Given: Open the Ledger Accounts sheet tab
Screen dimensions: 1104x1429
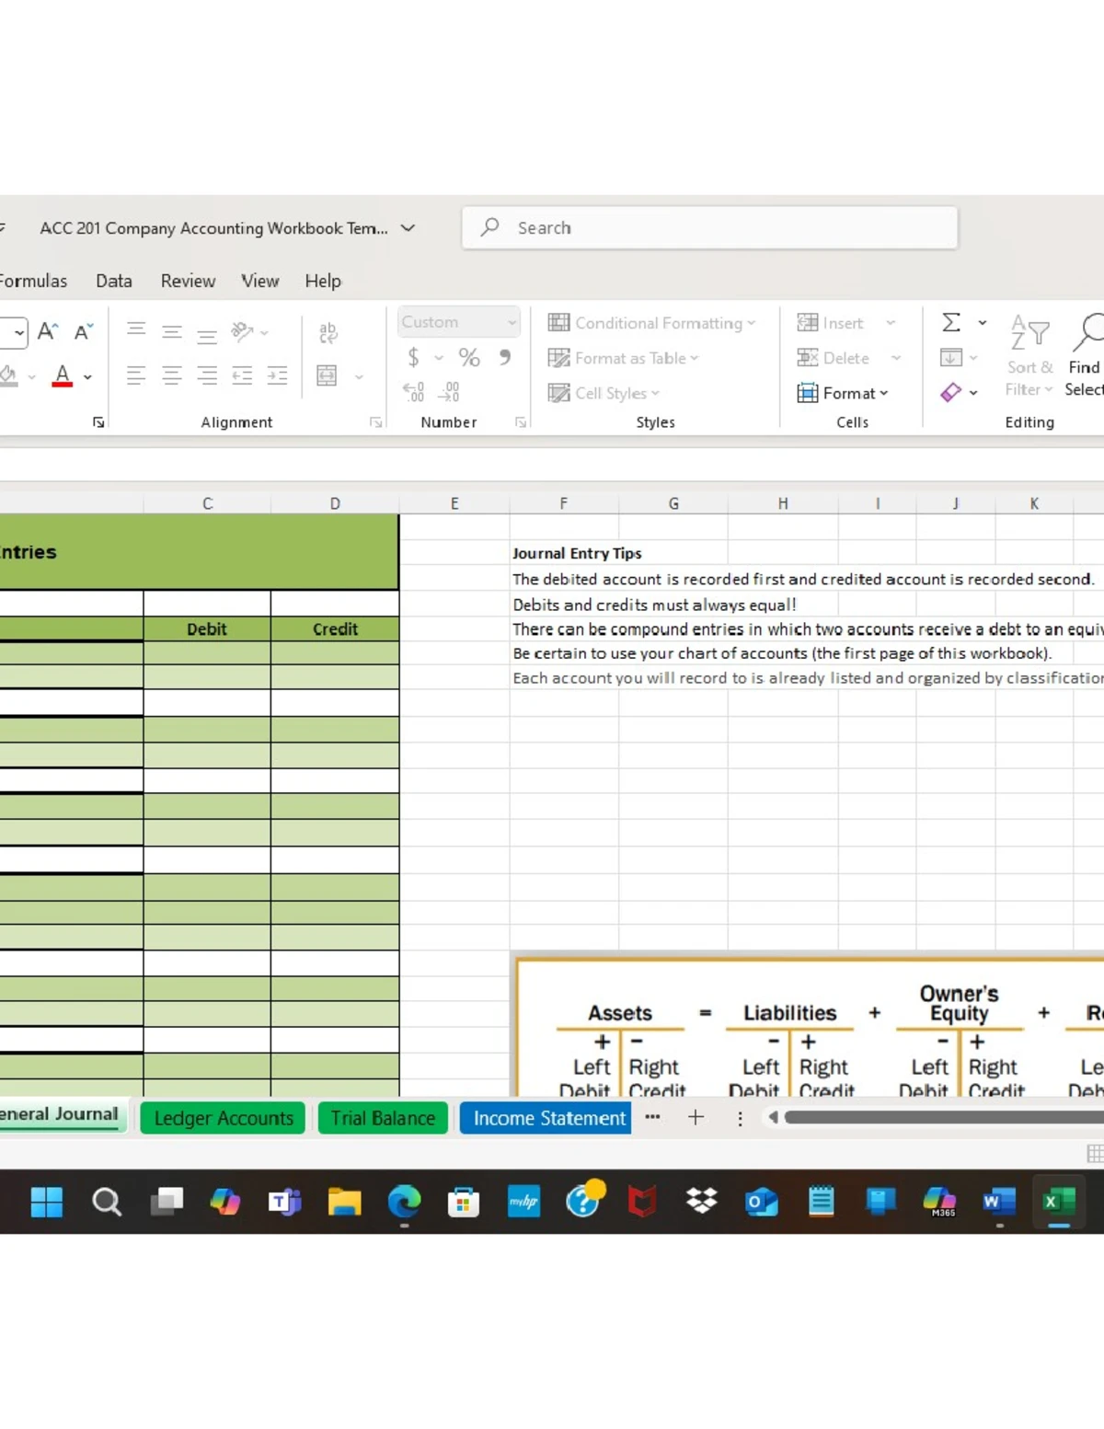Looking at the screenshot, I should (x=223, y=1118).
